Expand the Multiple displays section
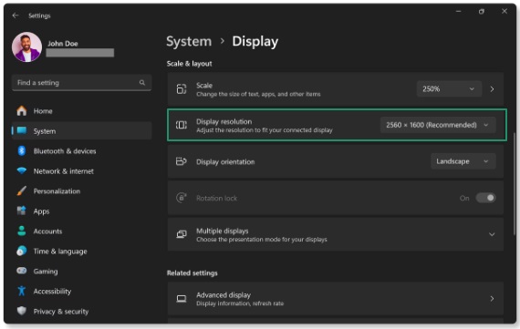520x329 pixels. coord(492,234)
